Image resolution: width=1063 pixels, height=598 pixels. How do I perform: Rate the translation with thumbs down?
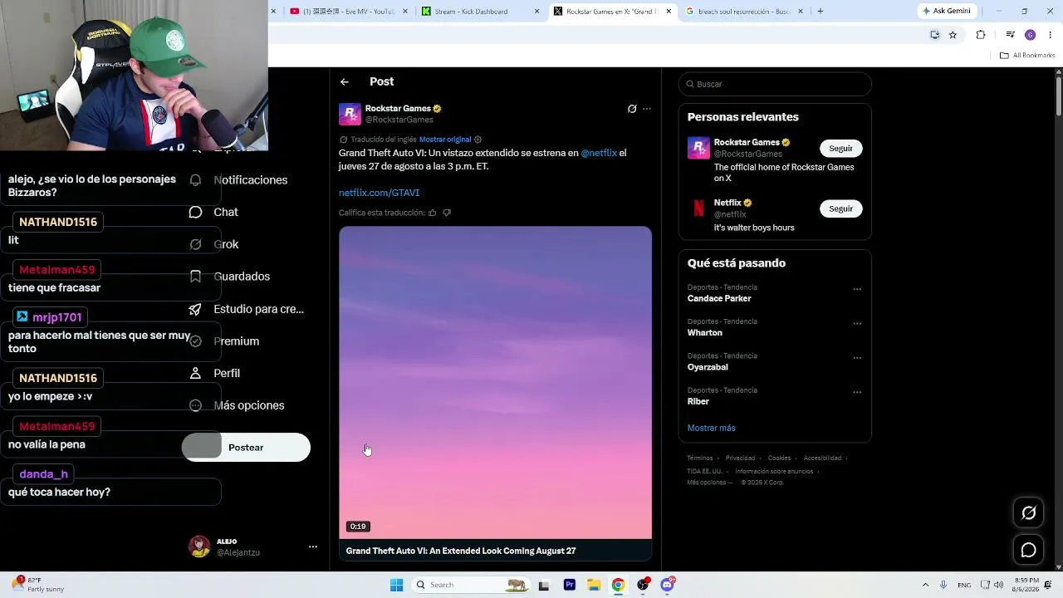pyautogui.click(x=447, y=213)
